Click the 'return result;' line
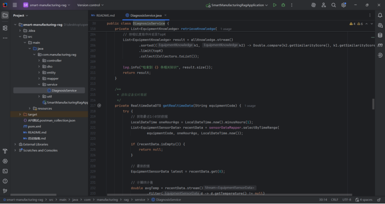 point(137,72)
